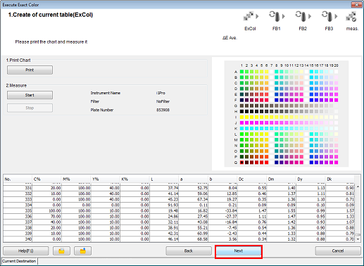
Task: Click the green A1 chart patch
Action: point(241,72)
